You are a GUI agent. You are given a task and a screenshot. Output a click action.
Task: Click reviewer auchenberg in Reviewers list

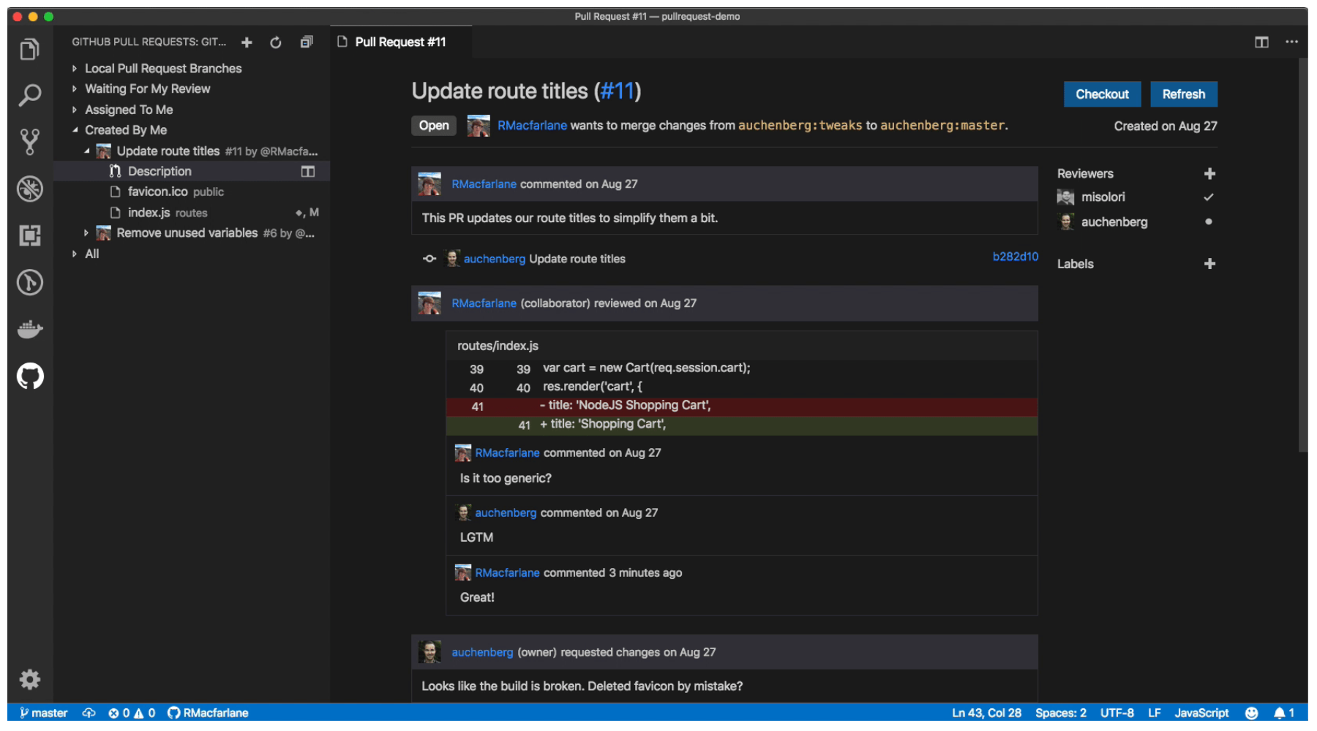[1114, 222]
